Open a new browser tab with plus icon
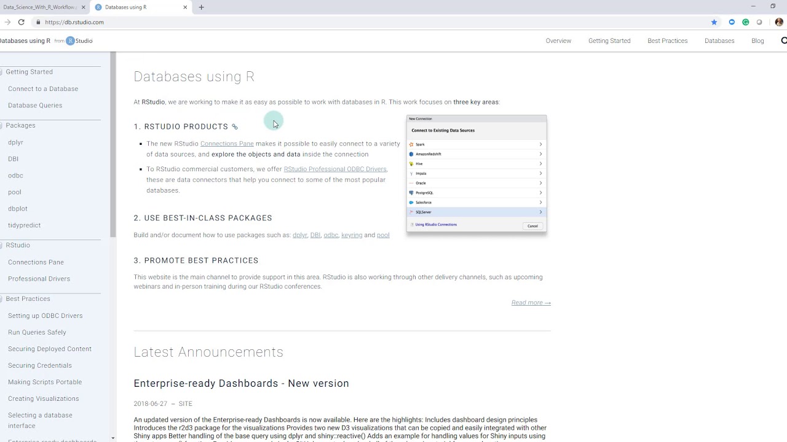 pyautogui.click(x=201, y=7)
